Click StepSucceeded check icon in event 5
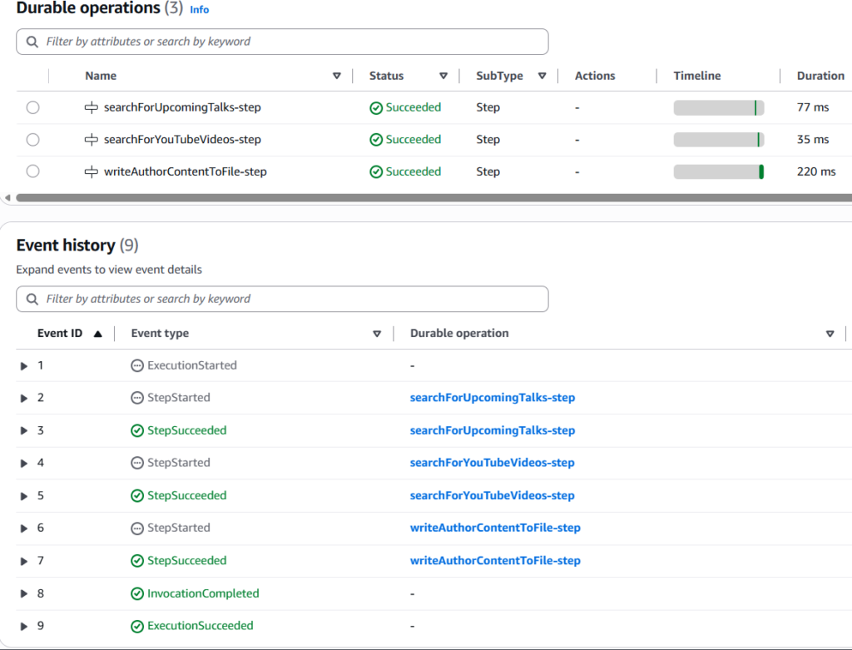Screen dimensions: 852x650 (137, 496)
